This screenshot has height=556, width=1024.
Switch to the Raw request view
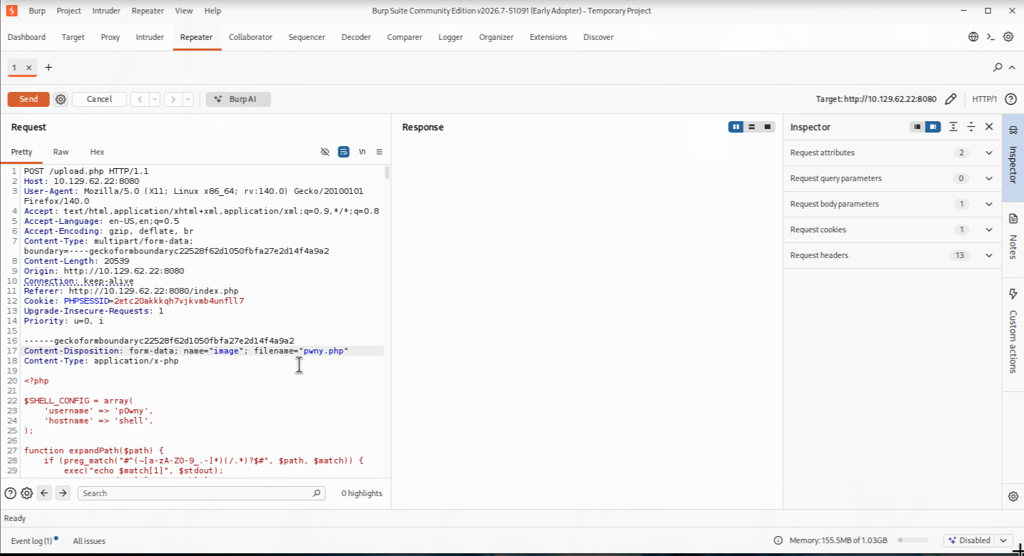coord(61,152)
